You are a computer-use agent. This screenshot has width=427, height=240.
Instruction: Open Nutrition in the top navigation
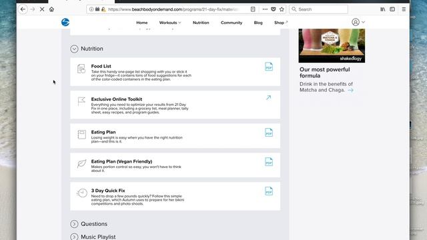click(x=201, y=23)
